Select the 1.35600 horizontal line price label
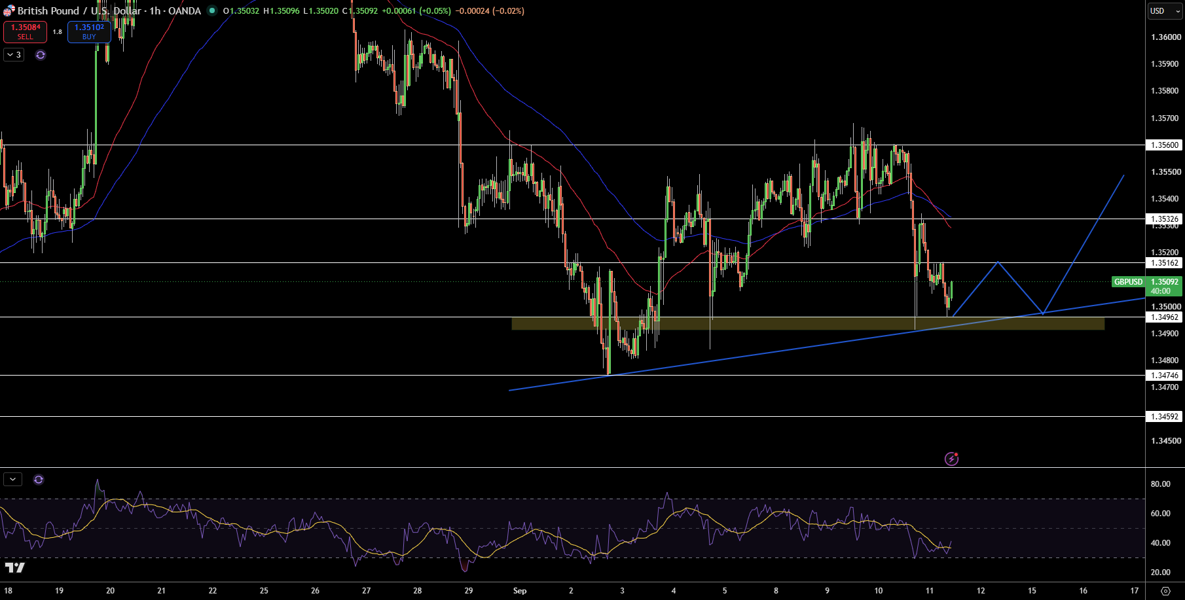 [1165, 145]
